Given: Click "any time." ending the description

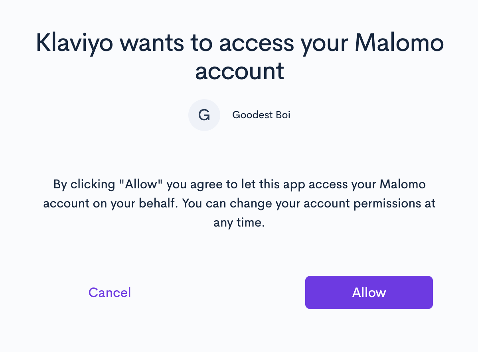Looking at the screenshot, I should click(x=239, y=222).
